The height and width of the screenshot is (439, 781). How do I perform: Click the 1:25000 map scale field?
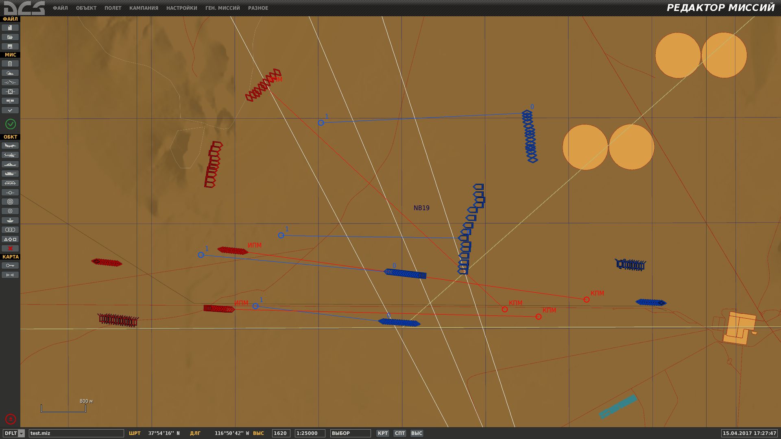(310, 433)
